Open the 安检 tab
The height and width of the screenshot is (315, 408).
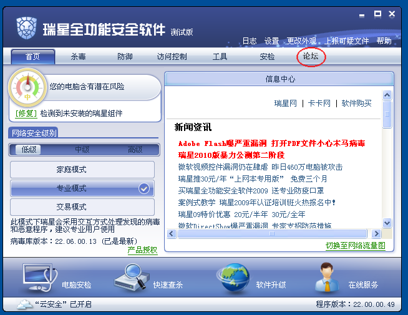tap(267, 56)
